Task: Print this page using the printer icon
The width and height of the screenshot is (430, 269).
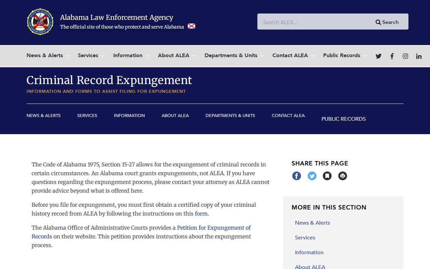Action: tap(343, 176)
